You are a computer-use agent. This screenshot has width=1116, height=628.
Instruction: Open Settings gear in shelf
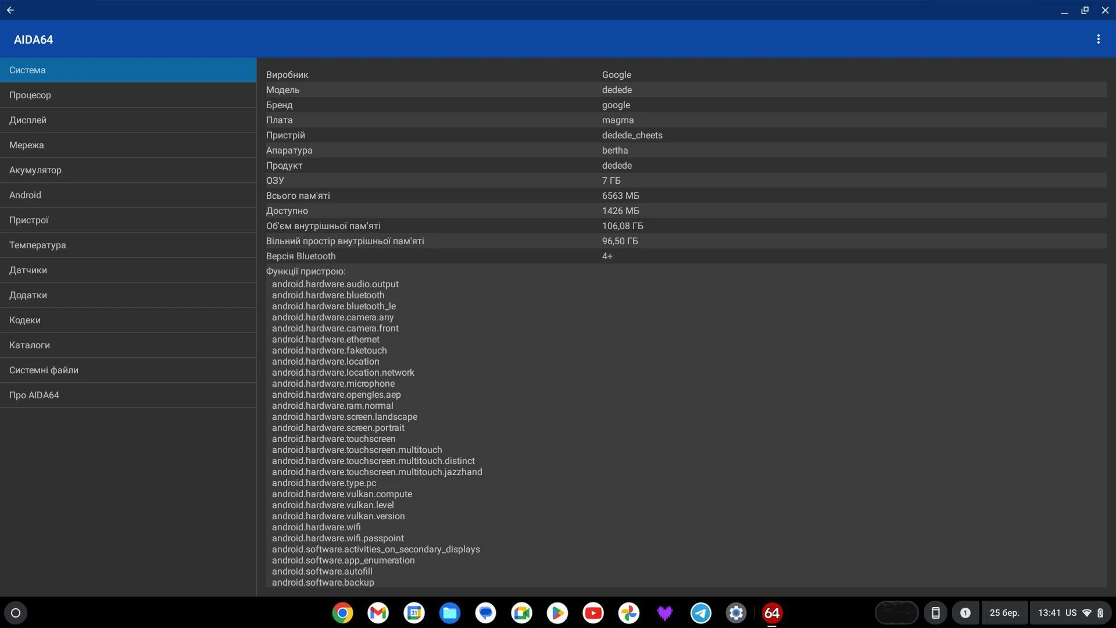pyautogui.click(x=736, y=613)
